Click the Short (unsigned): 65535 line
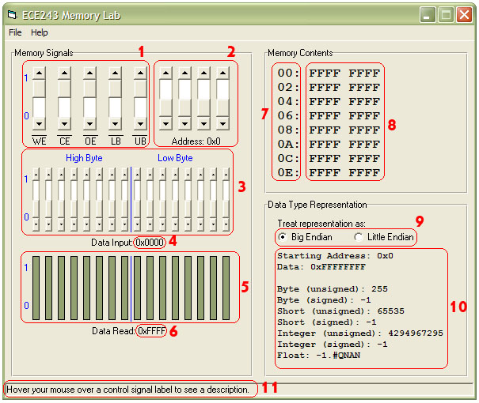The width and height of the screenshot is (479, 403). click(340, 311)
